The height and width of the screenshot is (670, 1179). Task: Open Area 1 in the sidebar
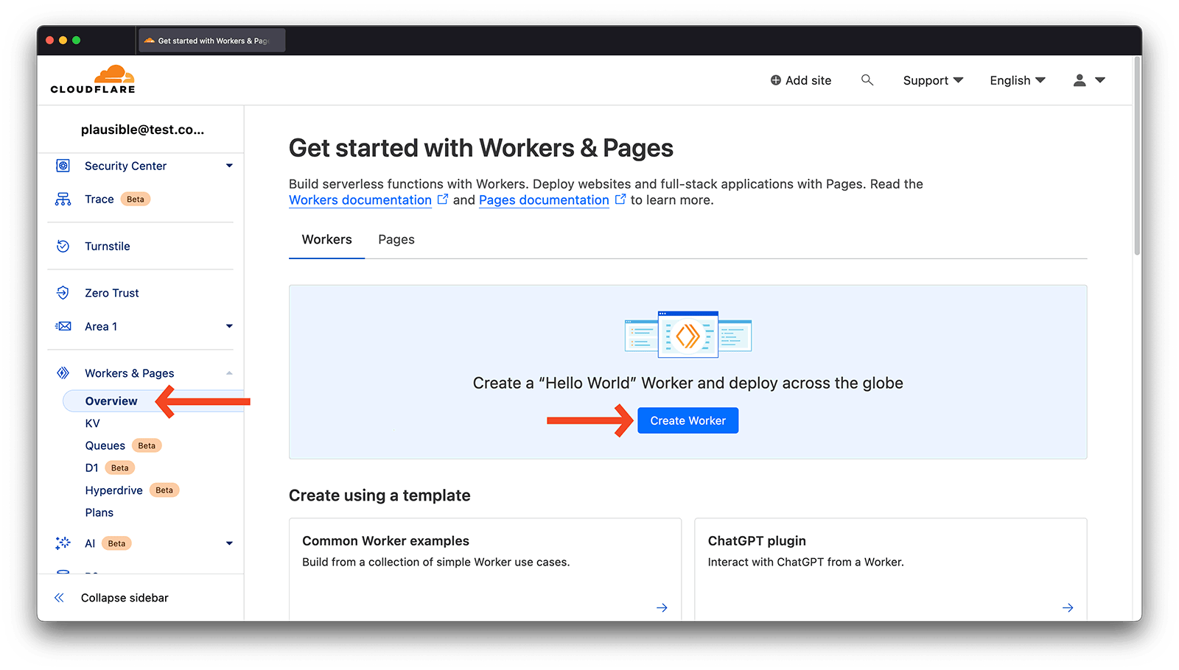pyautogui.click(x=101, y=326)
